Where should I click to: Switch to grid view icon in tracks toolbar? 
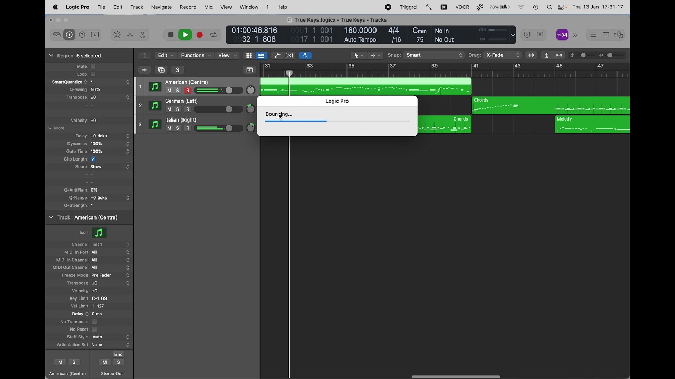click(x=249, y=55)
